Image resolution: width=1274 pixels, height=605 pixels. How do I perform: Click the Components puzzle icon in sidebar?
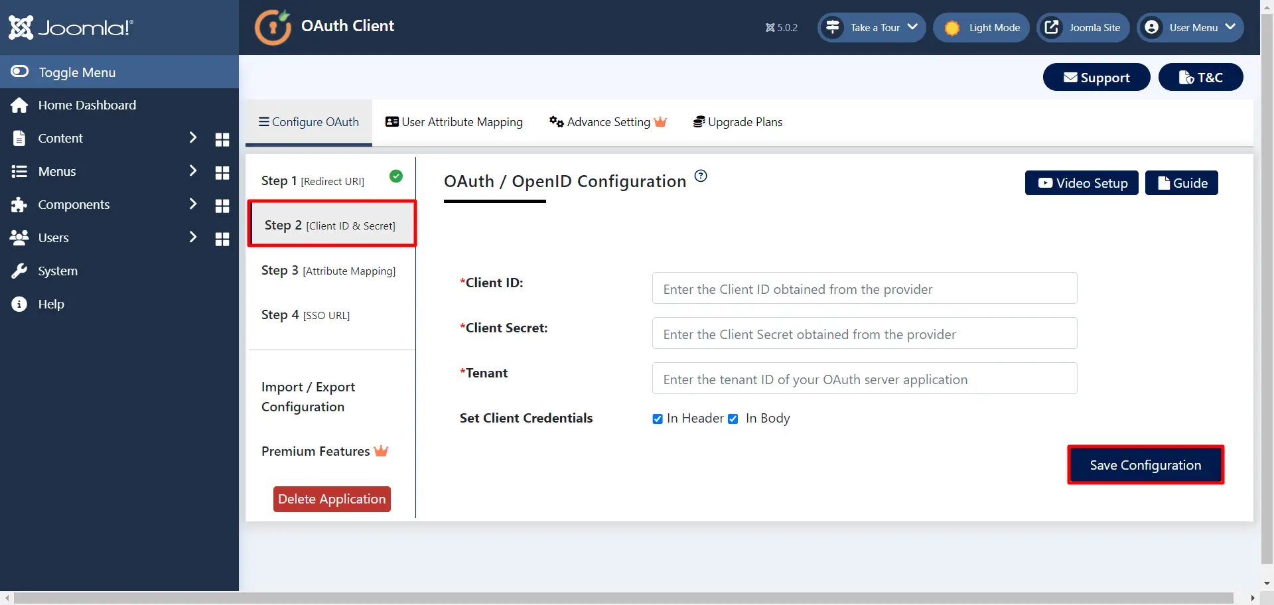(x=19, y=204)
